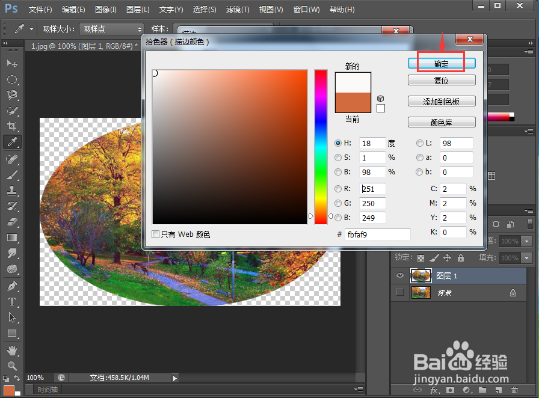
Task: Select the History Brush tool
Action: pyautogui.click(x=12, y=206)
